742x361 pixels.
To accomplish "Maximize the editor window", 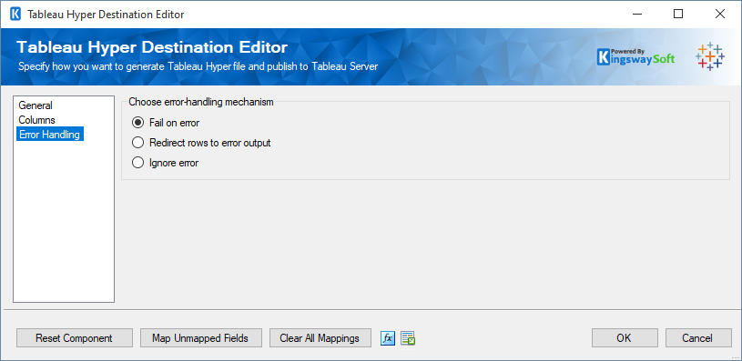I will 678,15.
